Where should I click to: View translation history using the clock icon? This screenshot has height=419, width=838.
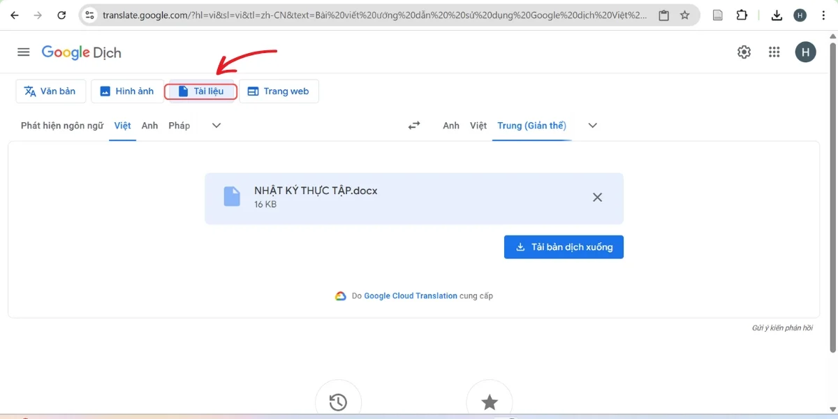click(338, 402)
